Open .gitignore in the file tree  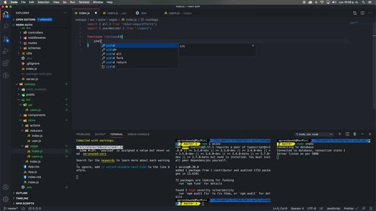point(33,64)
